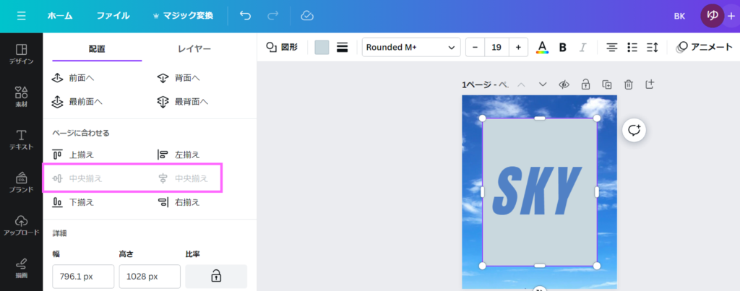The image size is (740, 291).
Task: Click the comment bubble beside canvas
Action: (x=634, y=130)
